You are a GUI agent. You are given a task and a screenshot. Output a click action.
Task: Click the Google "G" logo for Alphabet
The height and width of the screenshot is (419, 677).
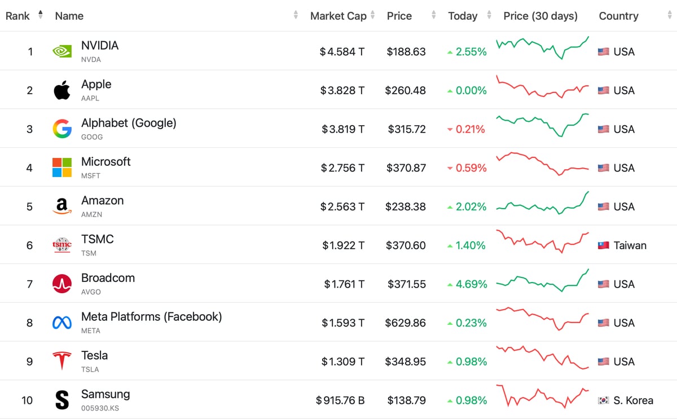(x=61, y=128)
